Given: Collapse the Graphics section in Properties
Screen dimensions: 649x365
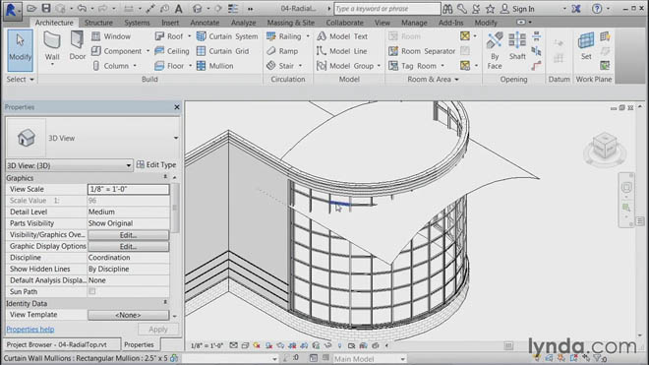Looking at the screenshot, I should click(165, 178).
